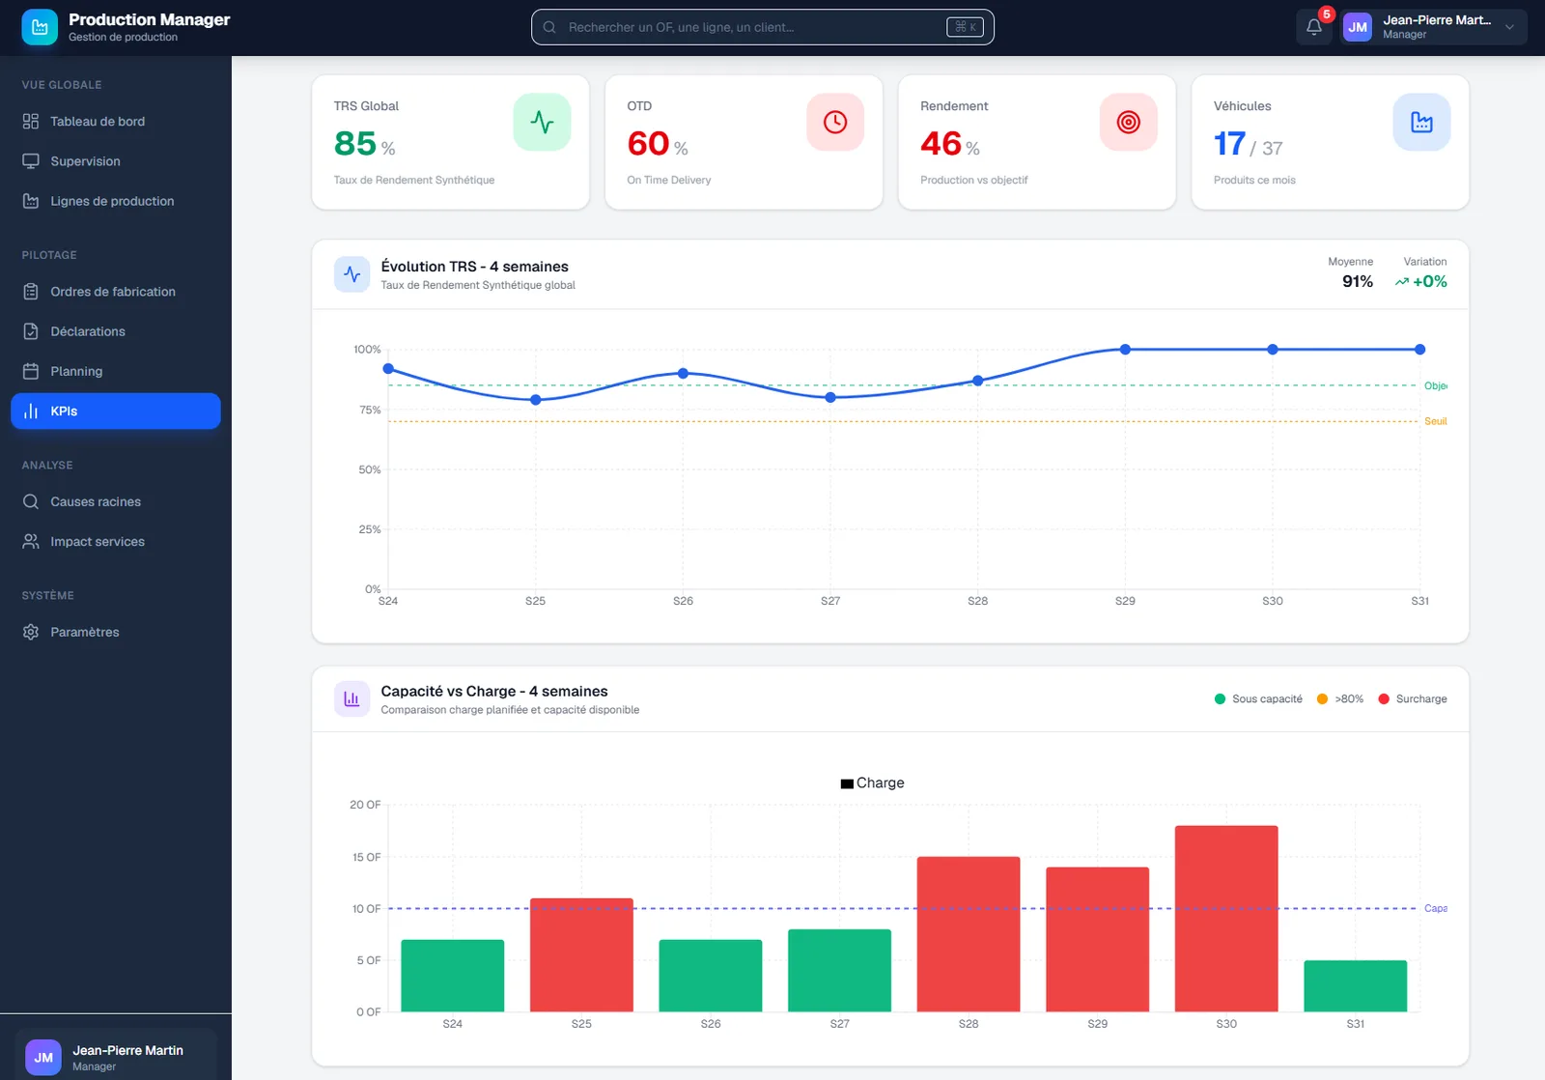The width and height of the screenshot is (1545, 1080).
Task: Click the Véhicules 17 value
Action: (1229, 144)
